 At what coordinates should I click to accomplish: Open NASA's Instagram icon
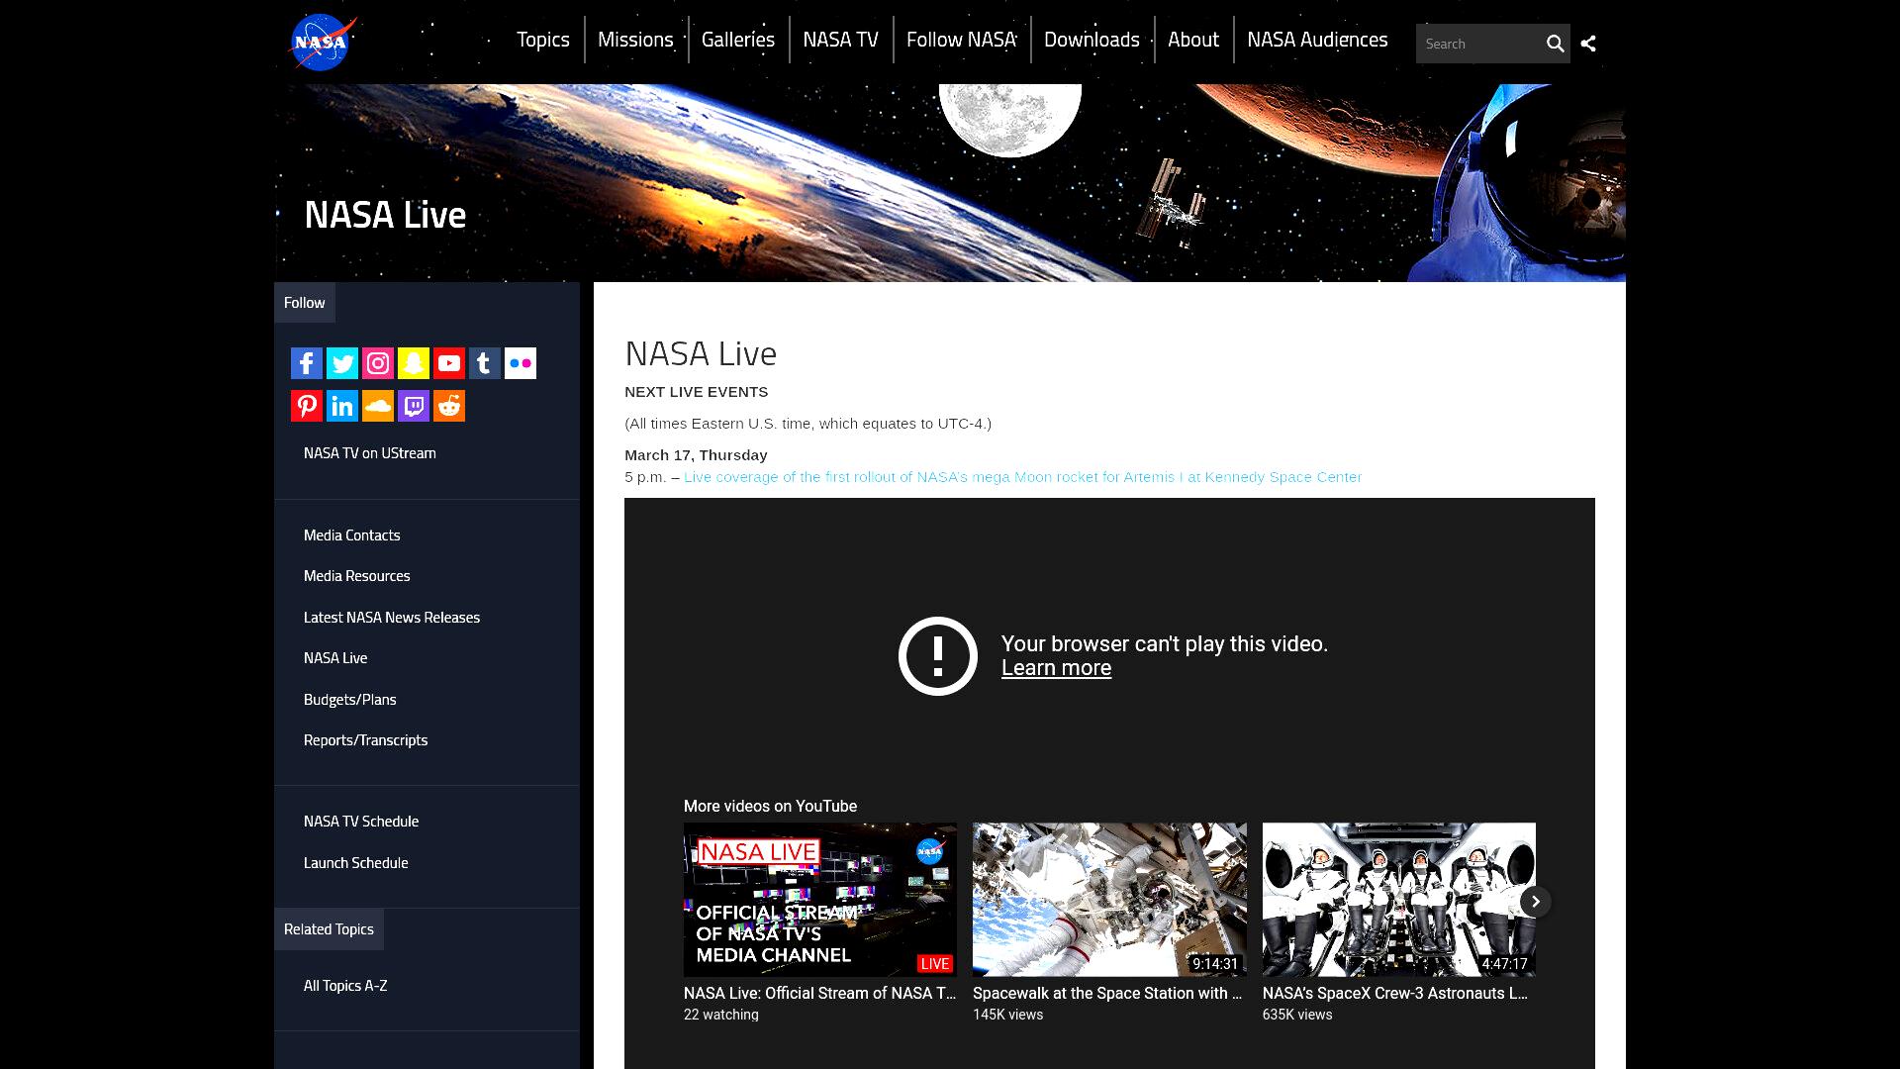[378, 363]
